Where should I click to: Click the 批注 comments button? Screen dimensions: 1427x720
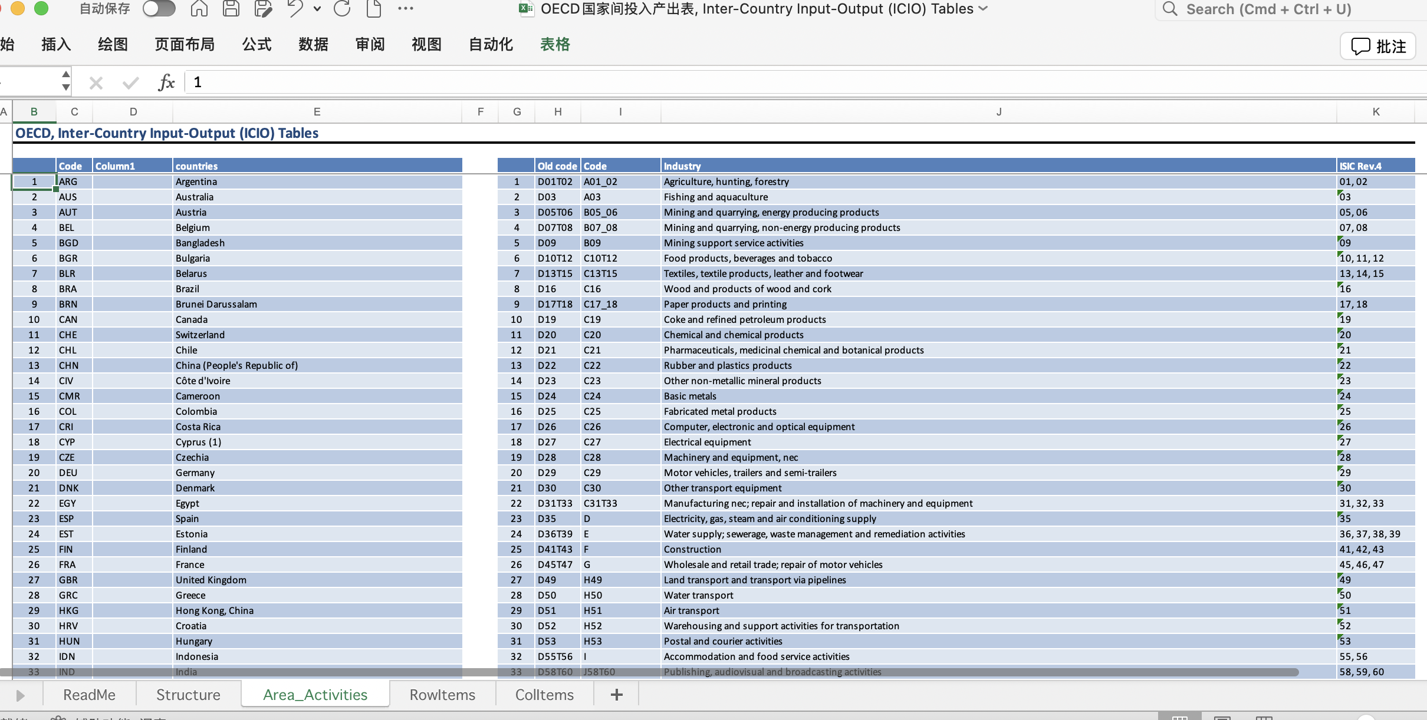coord(1378,46)
